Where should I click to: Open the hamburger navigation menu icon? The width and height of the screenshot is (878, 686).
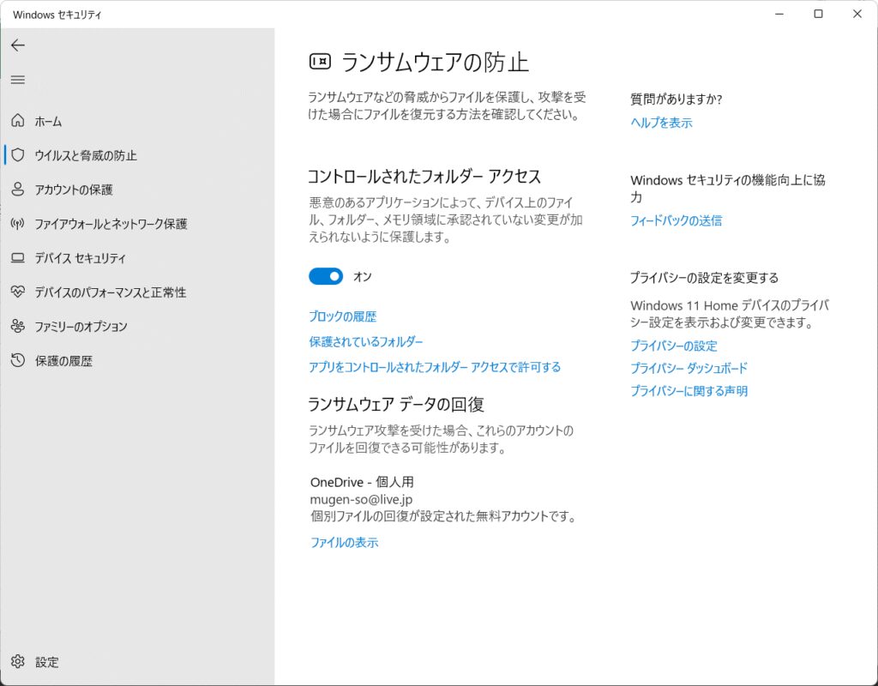click(18, 80)
